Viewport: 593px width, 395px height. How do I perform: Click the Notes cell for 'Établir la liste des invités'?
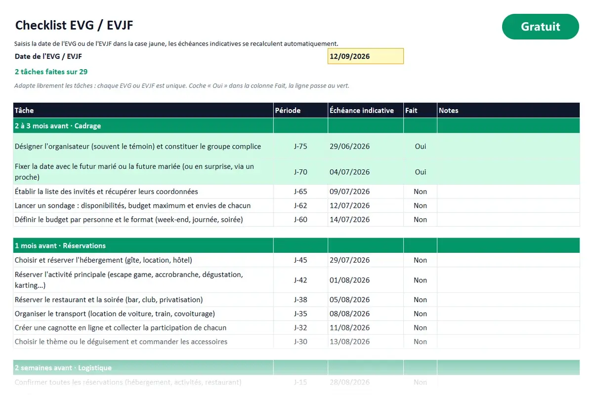[508, 192]
